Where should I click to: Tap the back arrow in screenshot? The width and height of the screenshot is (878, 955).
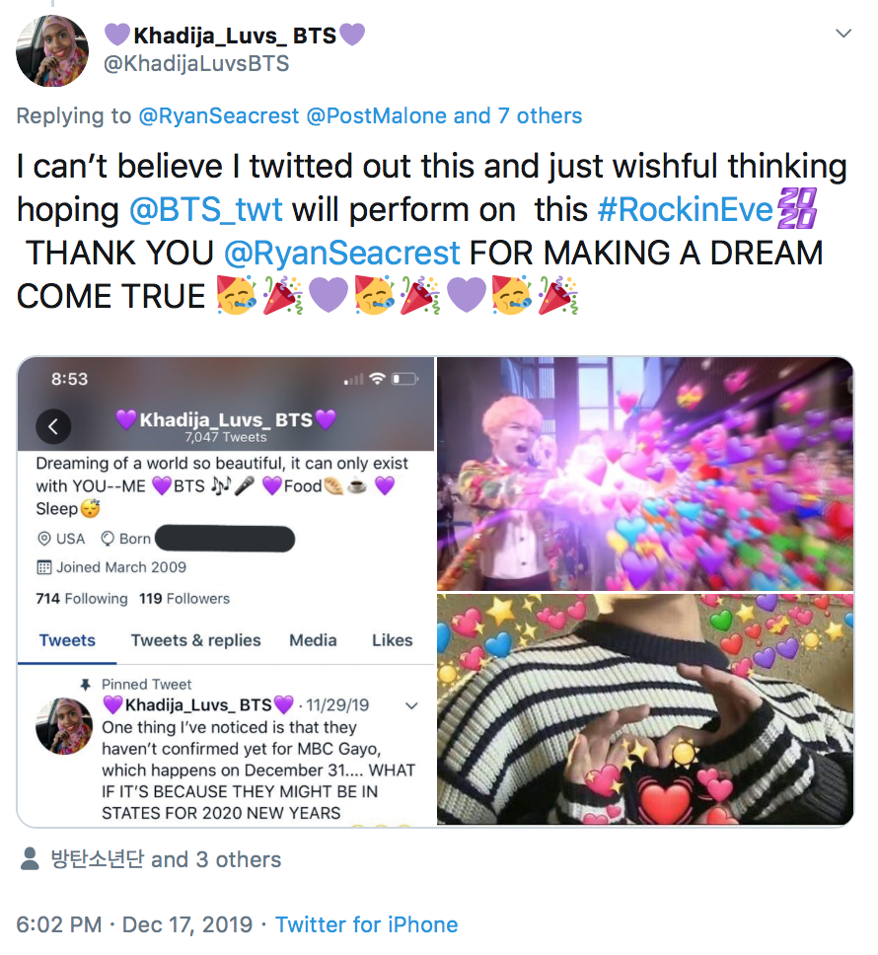click(x=53, y=426)
